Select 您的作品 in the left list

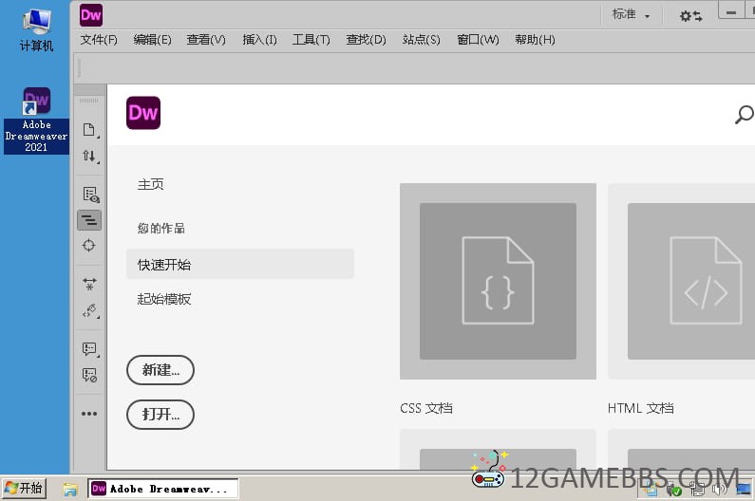pyautogui.click(x=161, y=228)
